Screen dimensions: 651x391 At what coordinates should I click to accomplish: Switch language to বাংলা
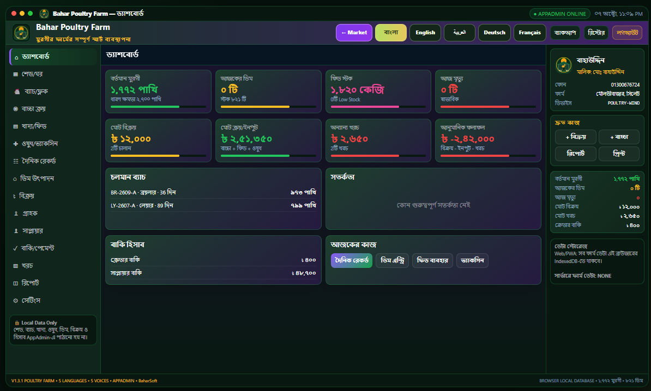[391, 33]
